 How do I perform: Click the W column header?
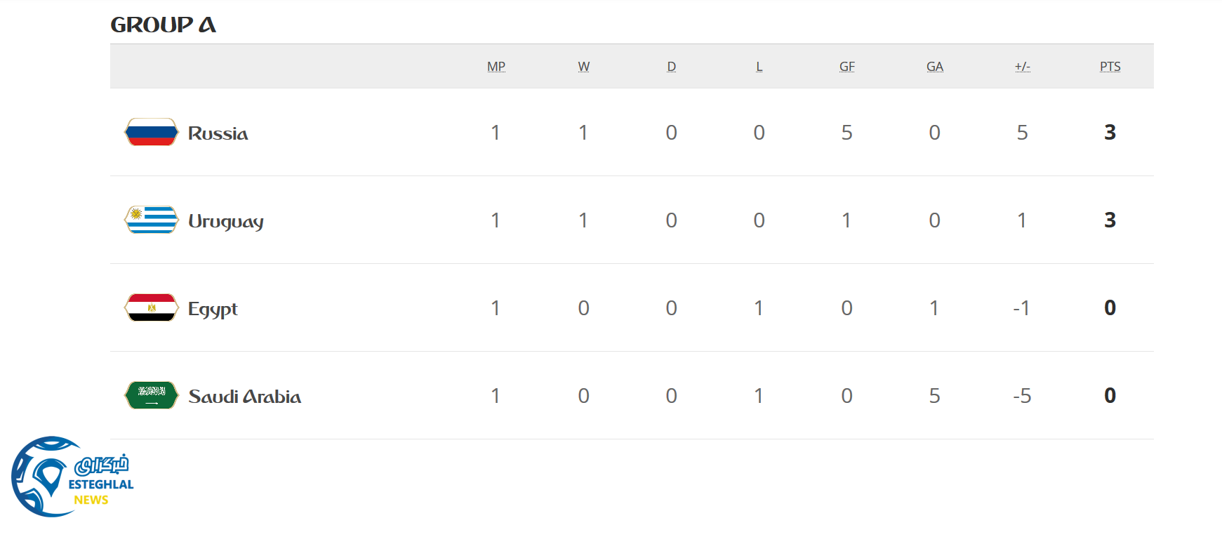tap(584, 67)
